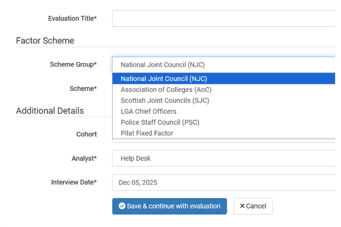341x227 pixels.
Task: Open the Scheme Group combo box
Action: tap(224, 65)
